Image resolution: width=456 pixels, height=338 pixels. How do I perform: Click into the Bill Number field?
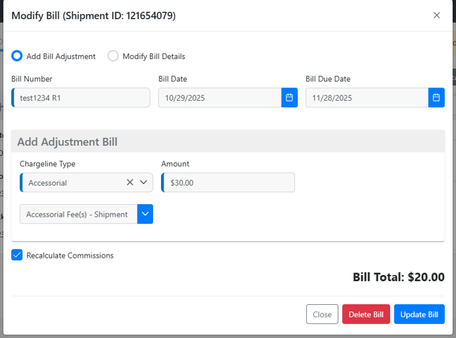(x=82, y=98)
